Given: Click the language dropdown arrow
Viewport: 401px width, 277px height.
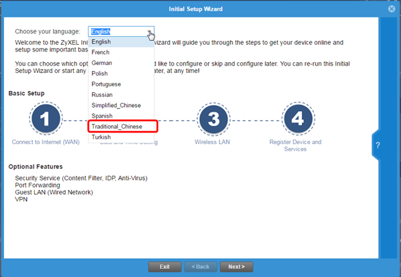Looking at the screenshot, I should coord(149,31).
